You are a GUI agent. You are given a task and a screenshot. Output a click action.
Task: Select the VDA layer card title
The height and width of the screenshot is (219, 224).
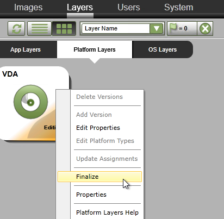pyautogui.click(x=10, y=74)
